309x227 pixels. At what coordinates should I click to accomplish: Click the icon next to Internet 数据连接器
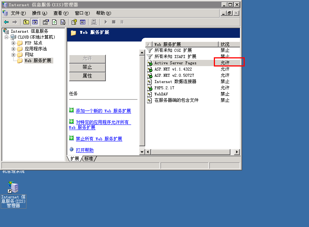(150, 82)
